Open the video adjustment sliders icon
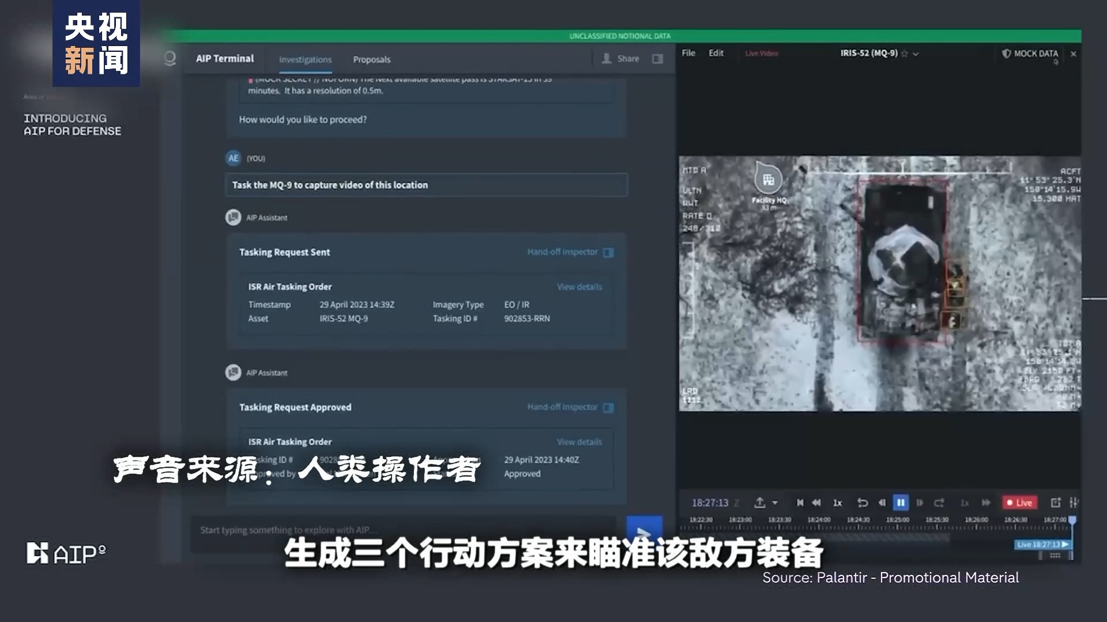 [1073, 503]
